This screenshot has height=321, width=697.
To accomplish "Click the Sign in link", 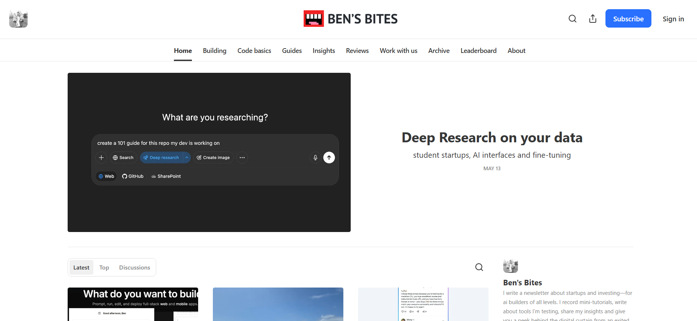I will click(x=673, y=19).
